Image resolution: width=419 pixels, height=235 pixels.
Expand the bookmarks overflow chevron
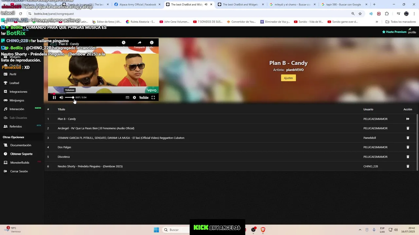pos(377,22)
